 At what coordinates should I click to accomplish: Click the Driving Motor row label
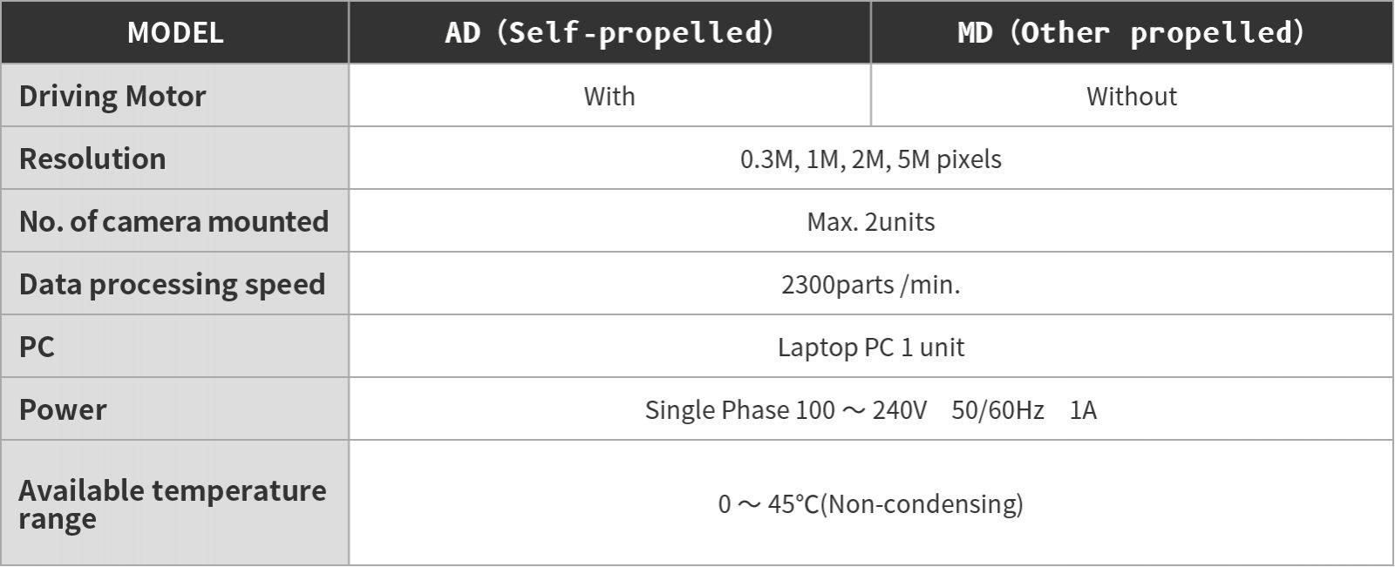click(112, 96)
